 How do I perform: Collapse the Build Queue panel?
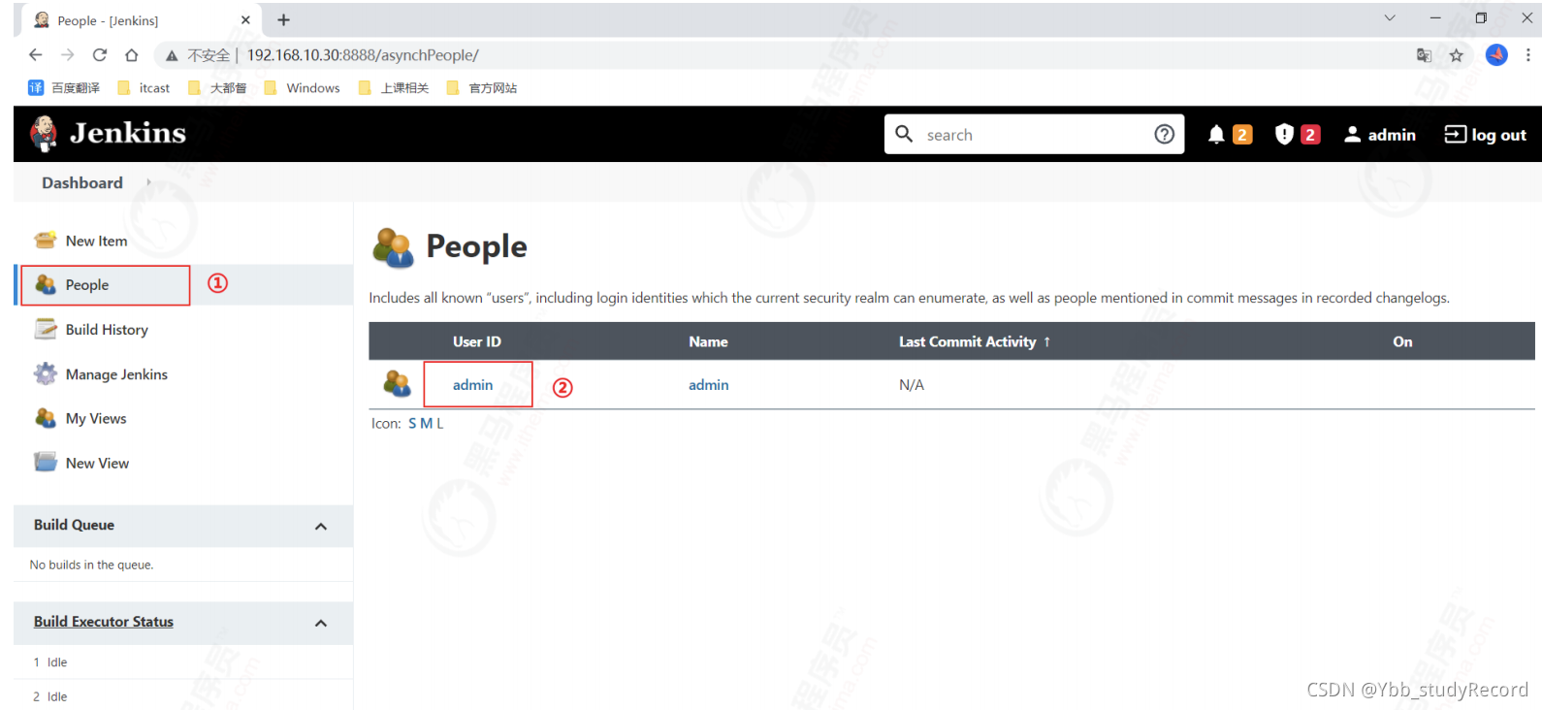tap(321, 526)
